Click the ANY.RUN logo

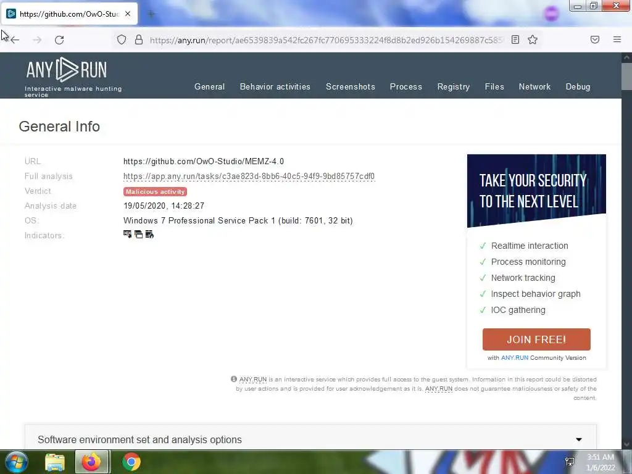[x=67, y=70]
